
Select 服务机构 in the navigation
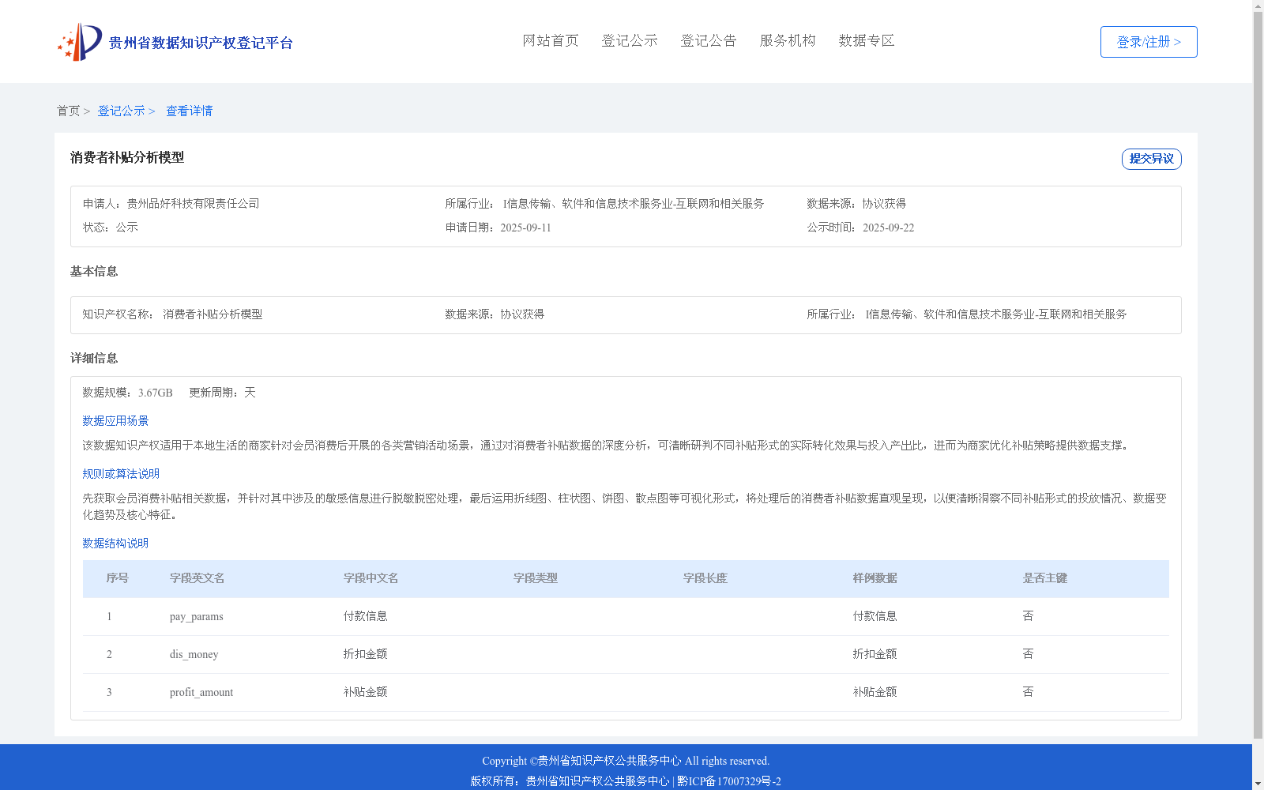click(788, 40)
